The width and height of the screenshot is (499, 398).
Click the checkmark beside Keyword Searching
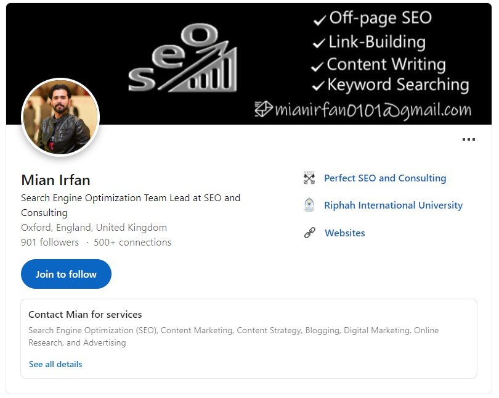click(318, 86)
